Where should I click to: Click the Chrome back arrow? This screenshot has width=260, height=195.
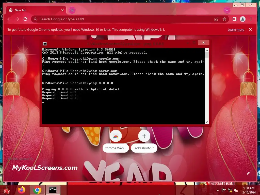[x=9, y=19]
